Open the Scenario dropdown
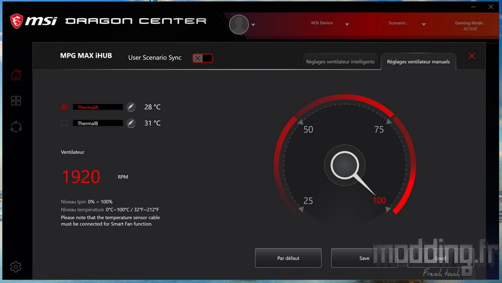 pos(424,24)
